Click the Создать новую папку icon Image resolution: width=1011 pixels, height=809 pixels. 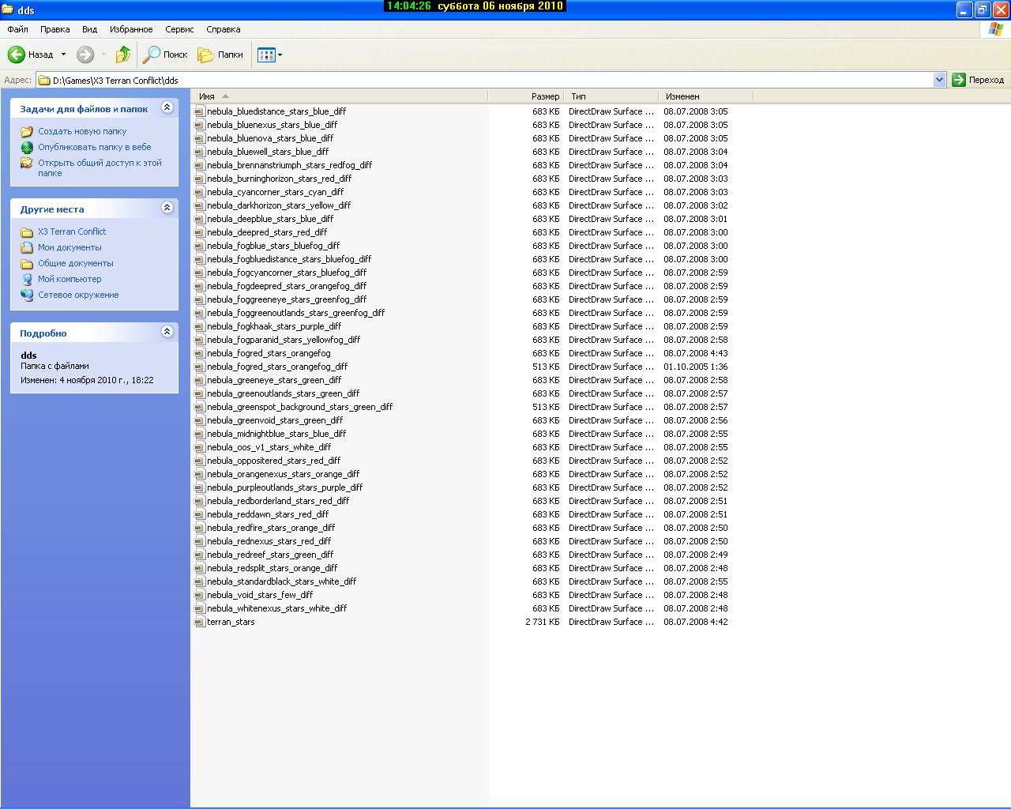pos(27,132)
